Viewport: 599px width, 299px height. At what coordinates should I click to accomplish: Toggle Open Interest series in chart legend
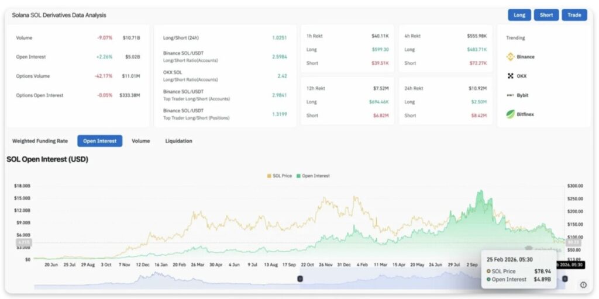(x=313, y=176)
